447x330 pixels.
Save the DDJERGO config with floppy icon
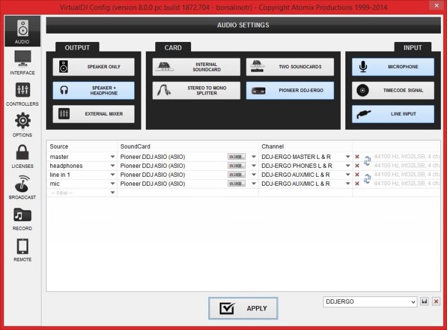pos(424,301)
